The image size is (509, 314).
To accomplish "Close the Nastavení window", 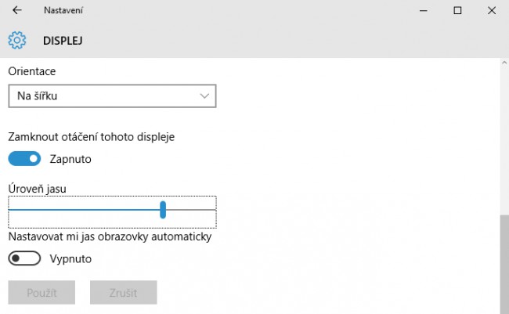I will coord(492,11).
